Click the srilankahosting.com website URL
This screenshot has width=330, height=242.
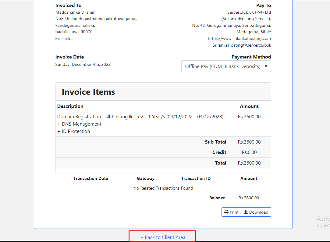click(x=239, y=39)
